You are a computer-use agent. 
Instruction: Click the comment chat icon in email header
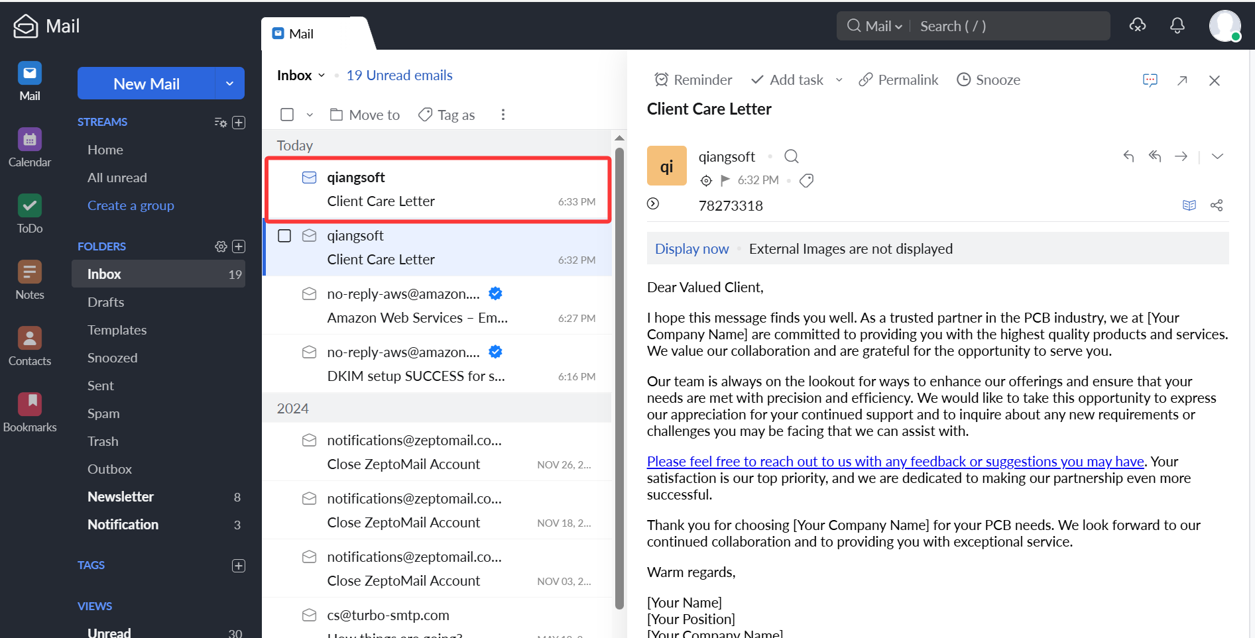click(1150, 80)
